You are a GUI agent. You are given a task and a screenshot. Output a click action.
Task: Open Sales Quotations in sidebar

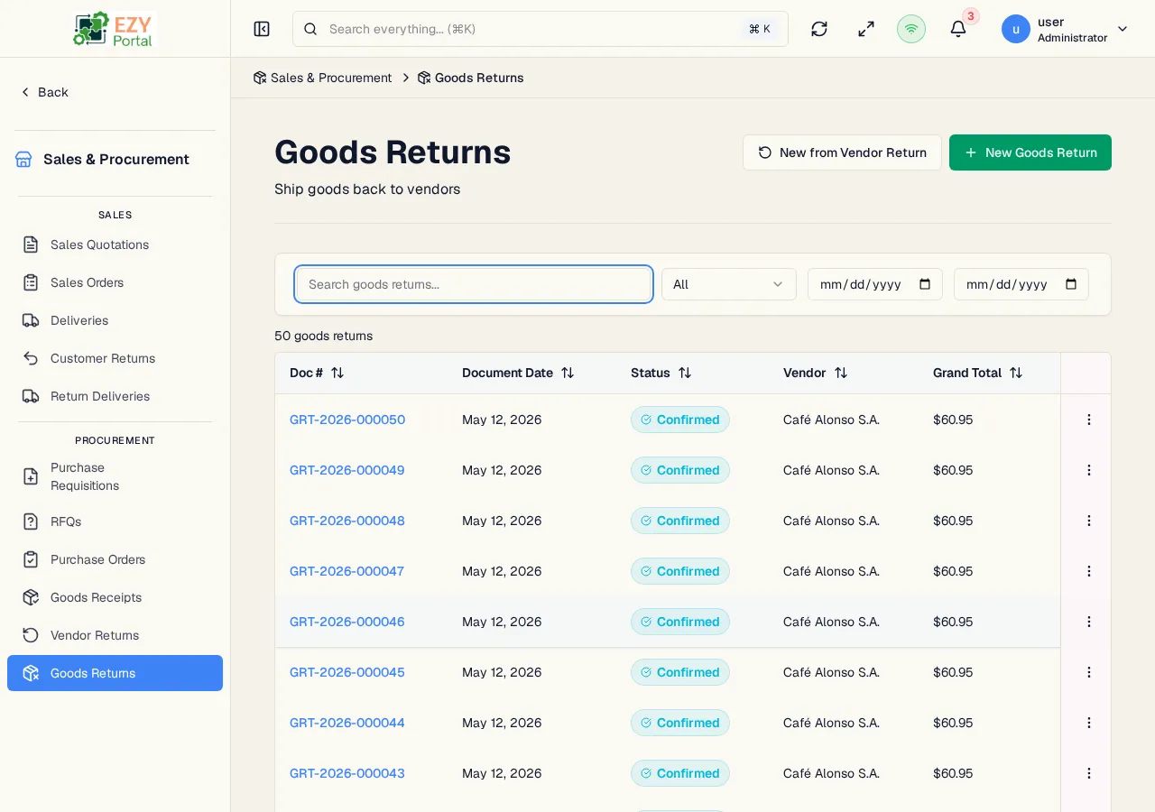pyautogui.click(x=115, y=245)
